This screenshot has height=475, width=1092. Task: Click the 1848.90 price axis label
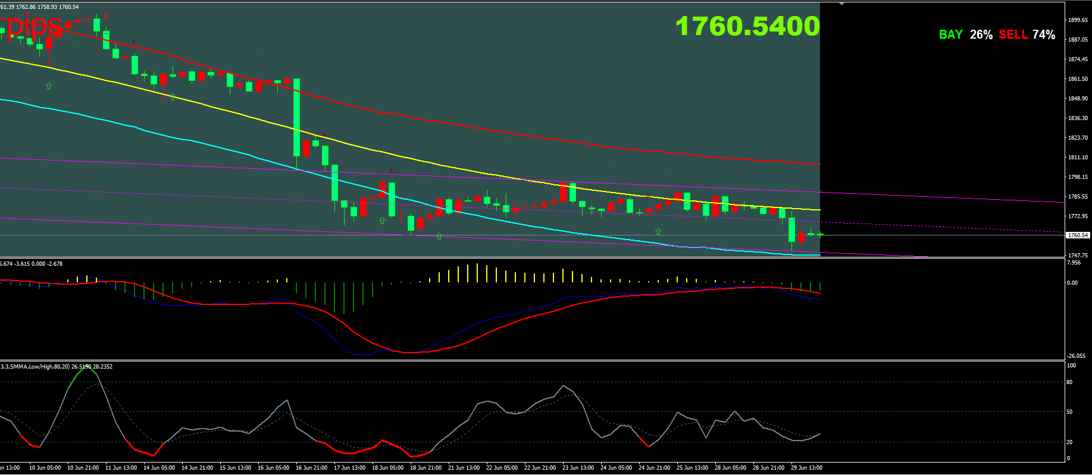point(1078,99)
